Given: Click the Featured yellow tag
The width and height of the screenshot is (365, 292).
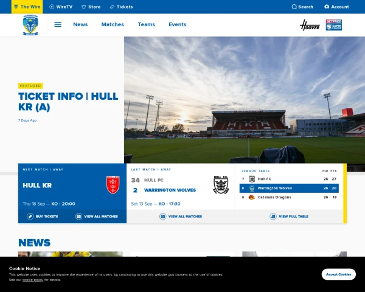Looking at the screenshot, I should tap(30, 86).
